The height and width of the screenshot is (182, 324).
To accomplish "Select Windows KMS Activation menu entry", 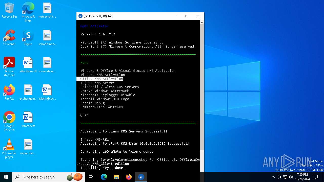I will coord(103,75).
